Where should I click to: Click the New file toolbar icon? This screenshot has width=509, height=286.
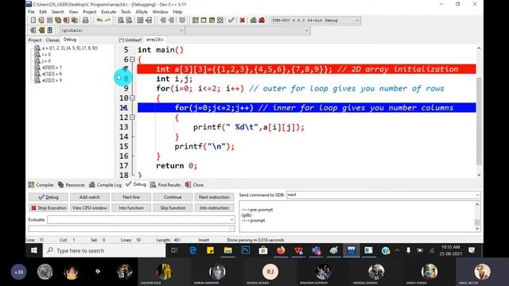33,20
